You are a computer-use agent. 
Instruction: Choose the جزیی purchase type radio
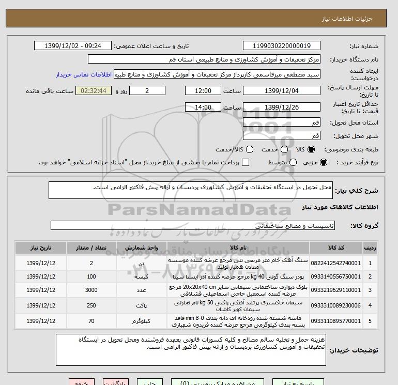click(324, 162)
